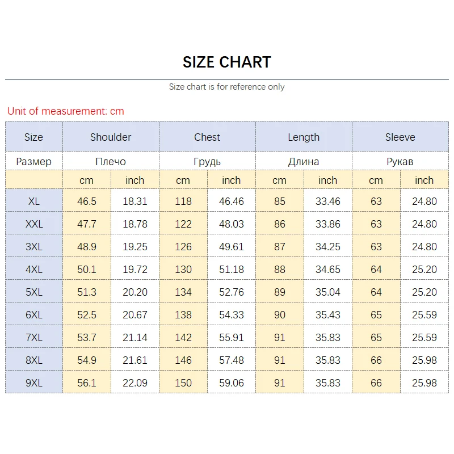The height and width of the screenshot is (454, 454).
Task: Select the XL size row label
Action: 34,201
